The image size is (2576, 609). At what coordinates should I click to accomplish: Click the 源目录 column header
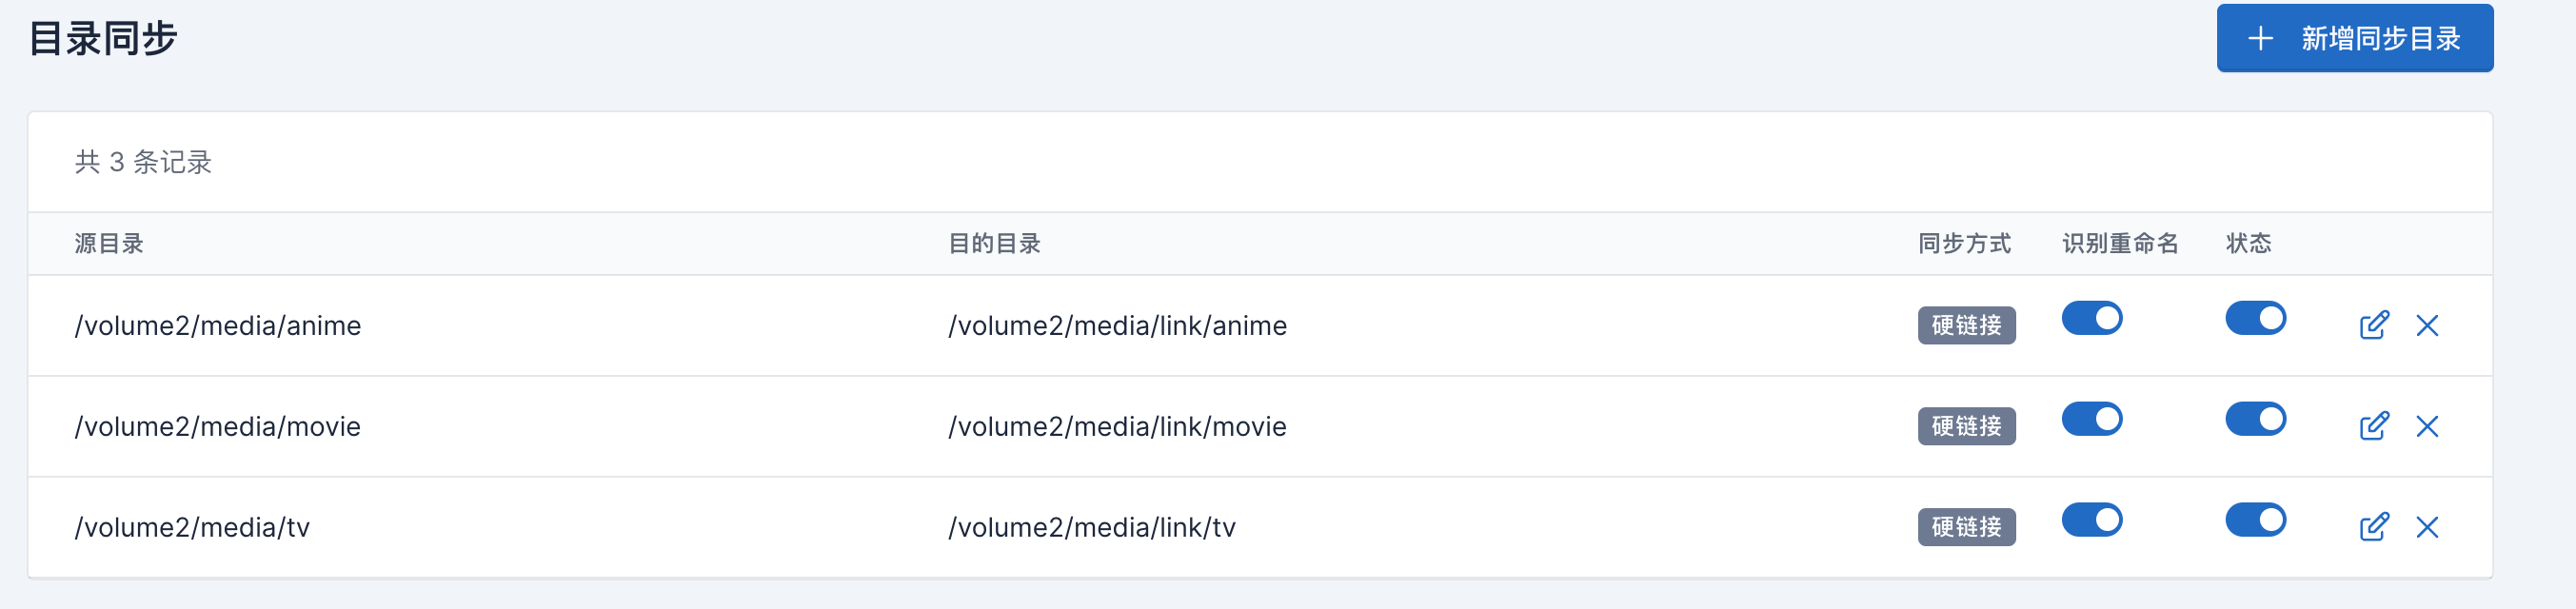(x=109, y=243)
